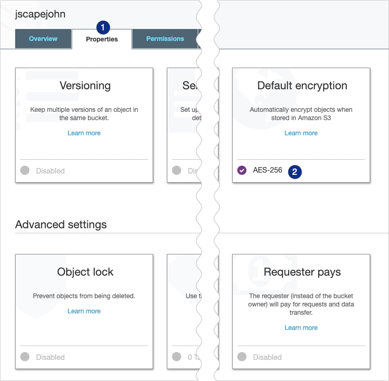Click the status circle in Object lock card
Screen dimensions: 389x381
click(x=24, y=357)
